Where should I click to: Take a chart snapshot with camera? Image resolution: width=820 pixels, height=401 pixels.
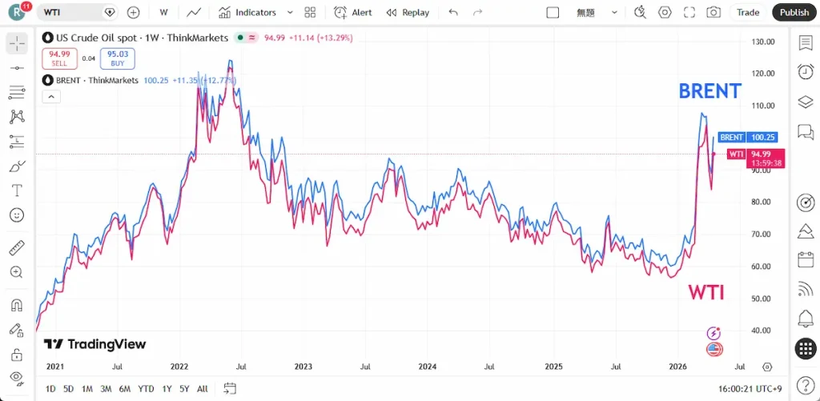coord(713,13)
